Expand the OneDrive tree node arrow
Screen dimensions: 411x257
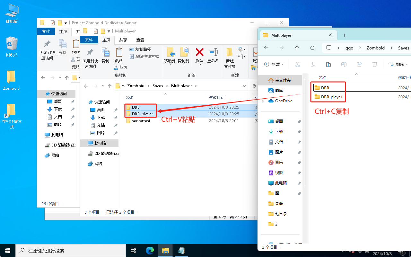(x=263, y=101)
